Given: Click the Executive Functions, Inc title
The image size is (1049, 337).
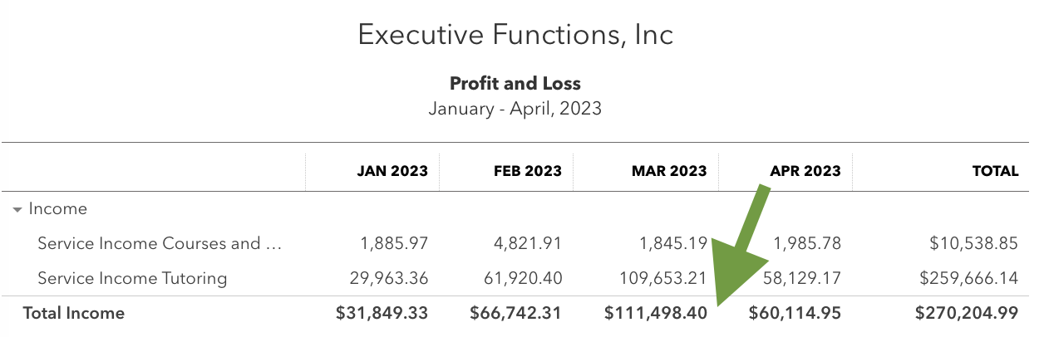Looking at the screenshot, I should click(515, 35).
